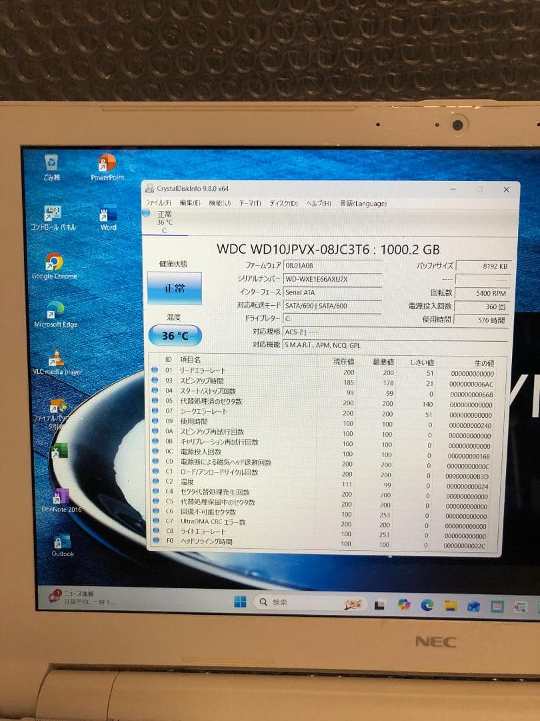Click the Windows Start button

coord(240,602)
